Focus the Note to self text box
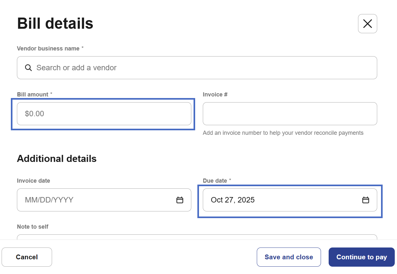 [197, 237]
